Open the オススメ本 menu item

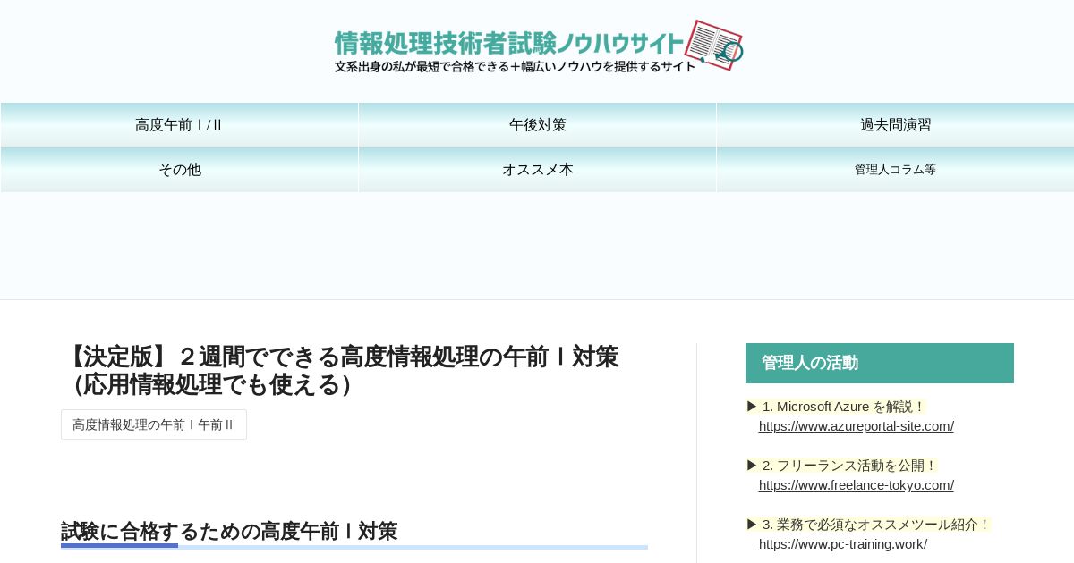537,170
